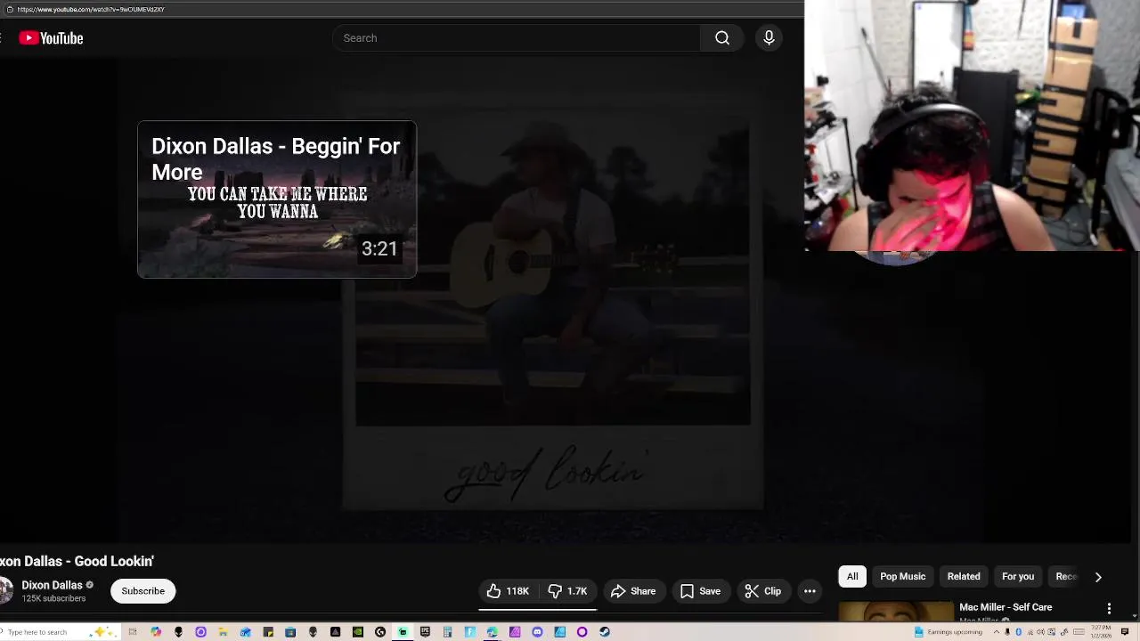Image resolution: width=1140 pixels, height=641 pixels.
Task: Click the search magnifier button
Action: [x=722, y=38]
